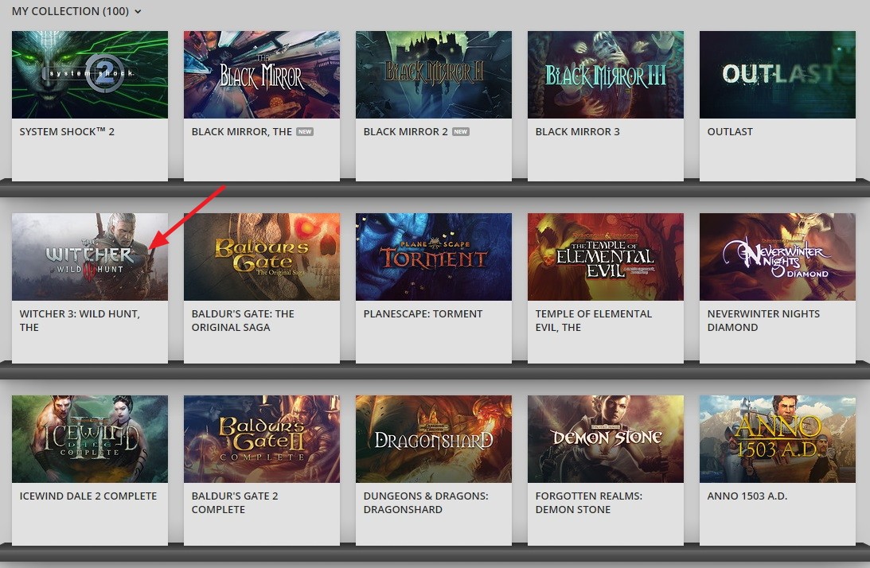Click the Icewind Dale II cover image
This screenshot has height=568, width=870.
[x=90, y=439]
